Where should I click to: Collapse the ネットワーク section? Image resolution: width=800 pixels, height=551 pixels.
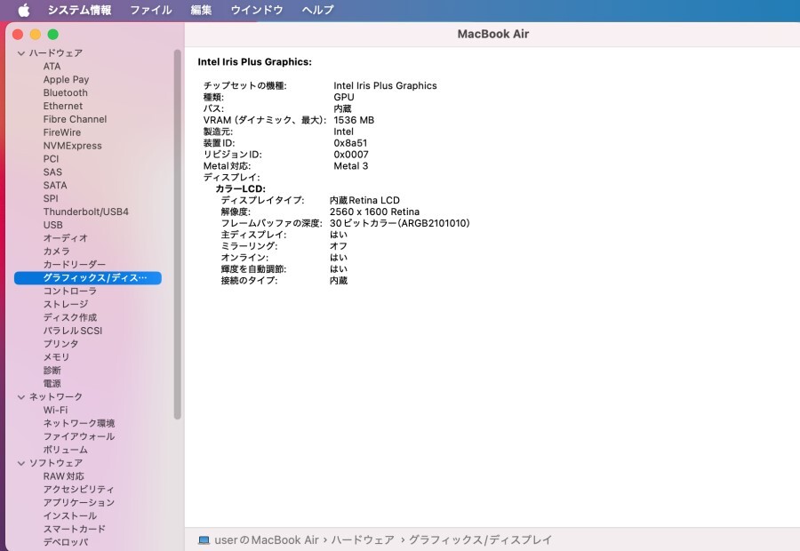(x=21, y=397)
